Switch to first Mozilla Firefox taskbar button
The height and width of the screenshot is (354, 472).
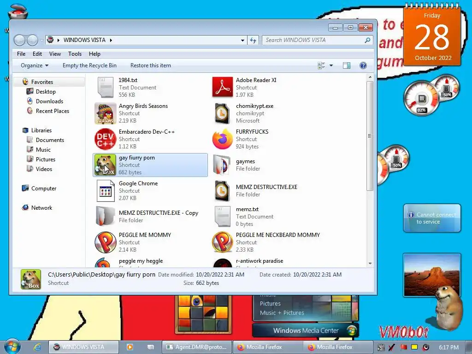pyautogui.click(x=268, y=347)
